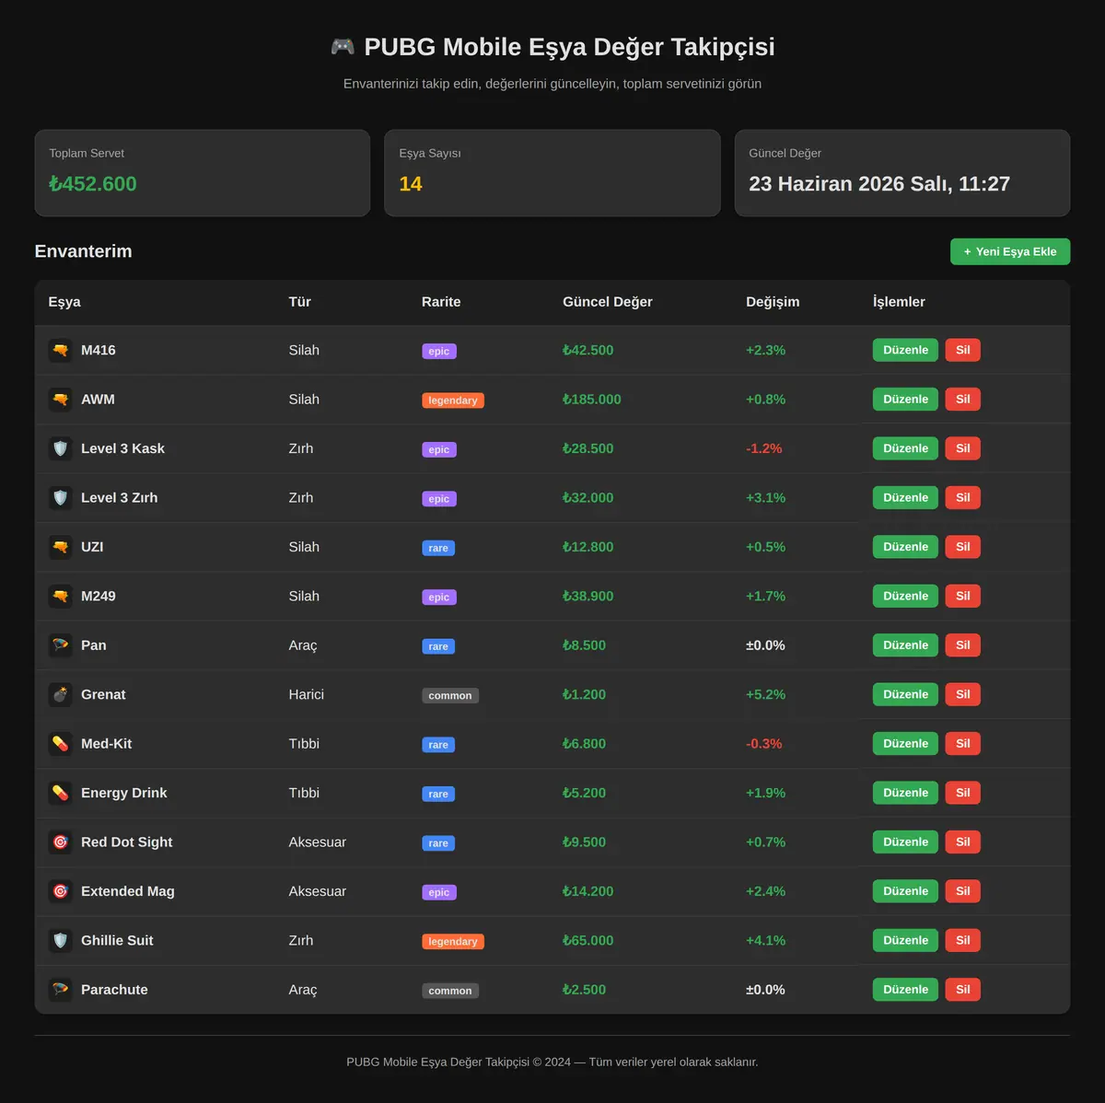Click the gun icon beside UZI
1105x1103 pixels.
point(60,547)
